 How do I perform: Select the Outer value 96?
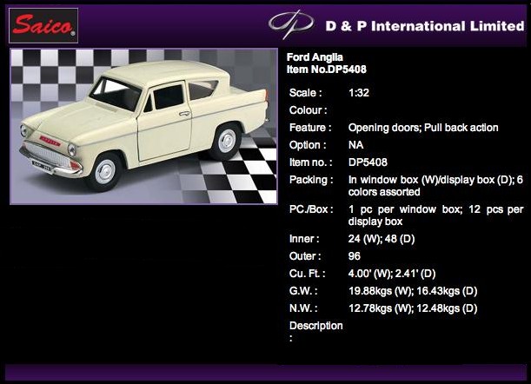pyautogui.click(x=355, y=256)
